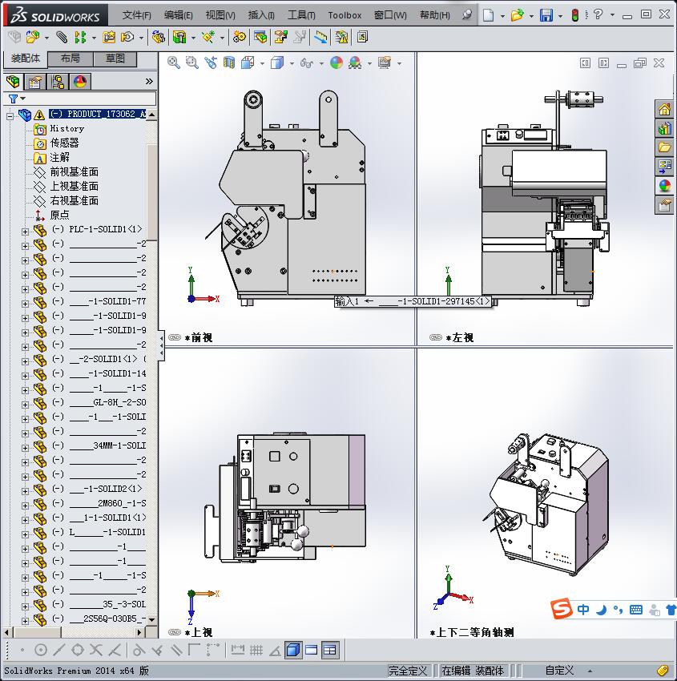Toggle the link views icon beside 左视 label
Image resolution: width=677 pixels, height=681 pixels.
coord(436,337)
